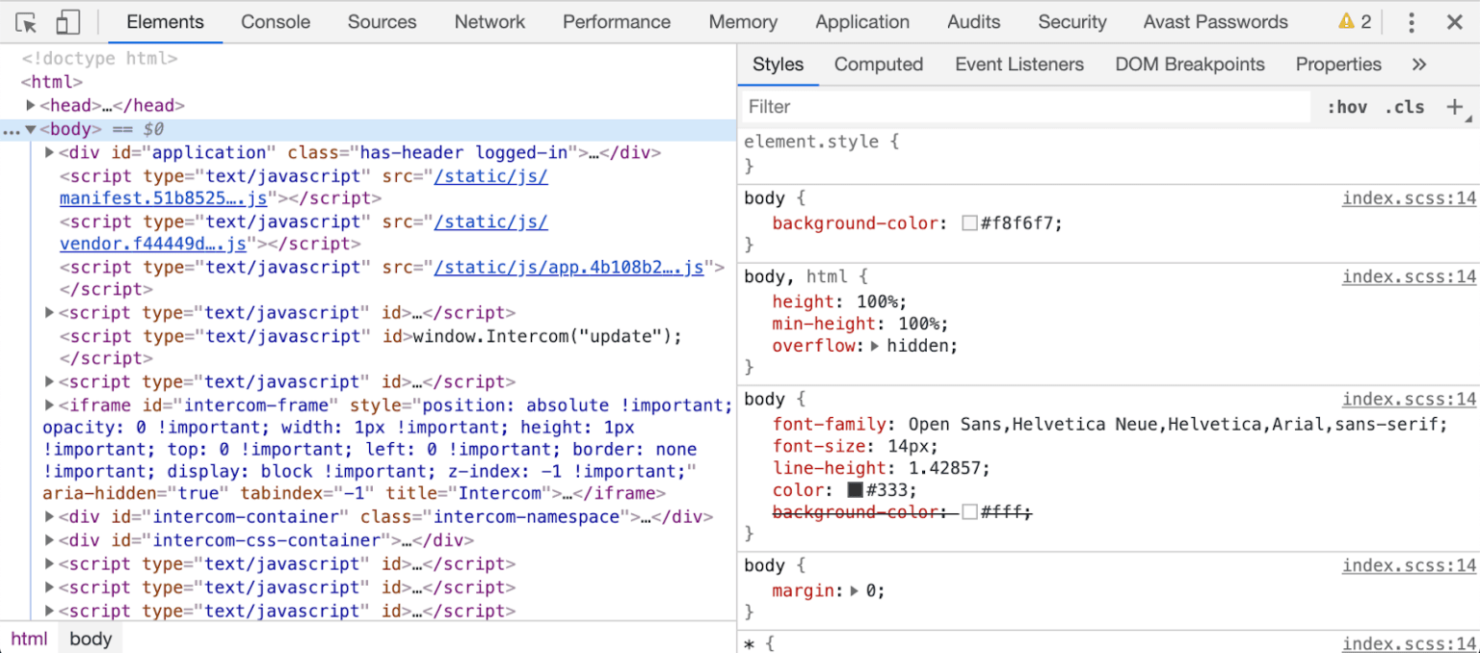Expand the intercom-css-container div node

50,540
